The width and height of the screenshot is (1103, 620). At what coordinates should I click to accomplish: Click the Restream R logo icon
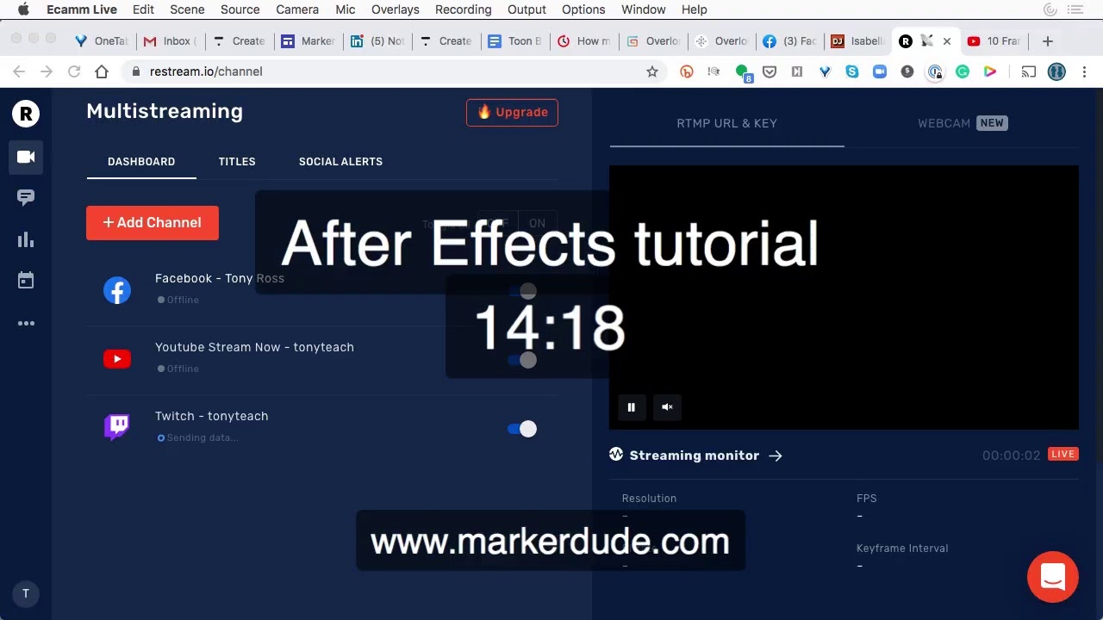26,113
